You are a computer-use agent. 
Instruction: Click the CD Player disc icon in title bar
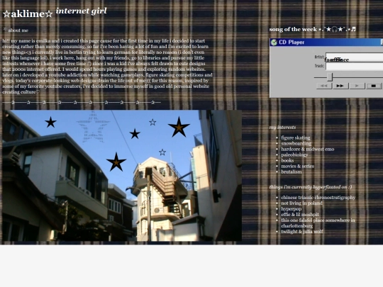coord(274,43)
